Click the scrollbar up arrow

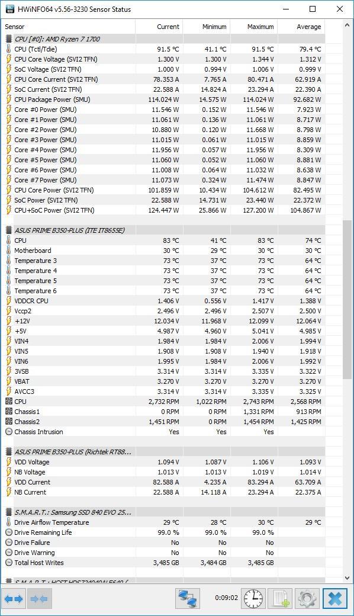point(347,25)
